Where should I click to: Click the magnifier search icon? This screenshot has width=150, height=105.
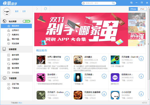click(x=113, y=3)
